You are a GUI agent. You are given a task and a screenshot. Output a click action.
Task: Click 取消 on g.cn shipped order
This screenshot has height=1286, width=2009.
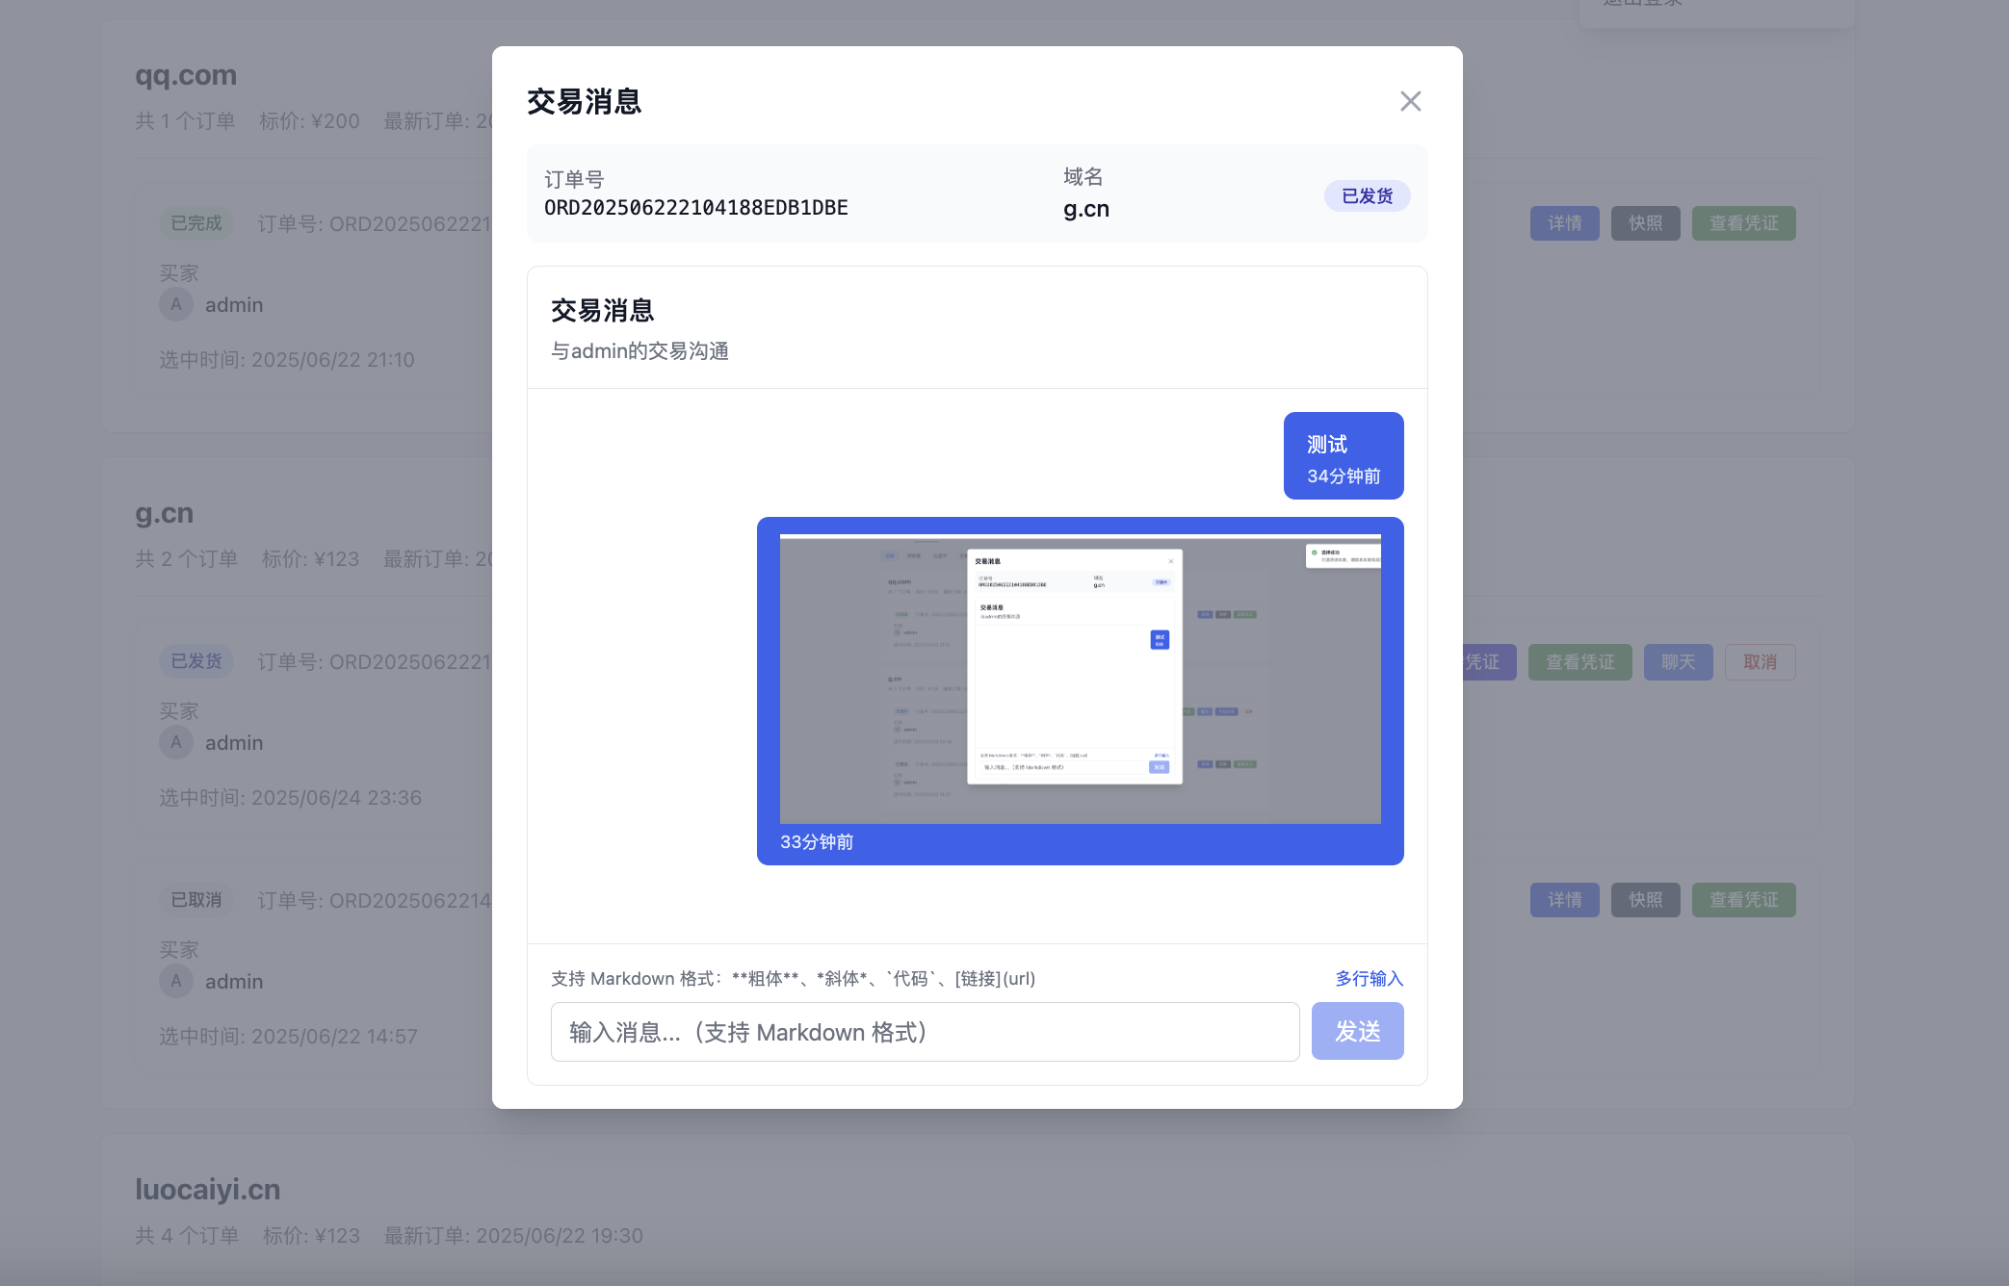pos(1760,662)
